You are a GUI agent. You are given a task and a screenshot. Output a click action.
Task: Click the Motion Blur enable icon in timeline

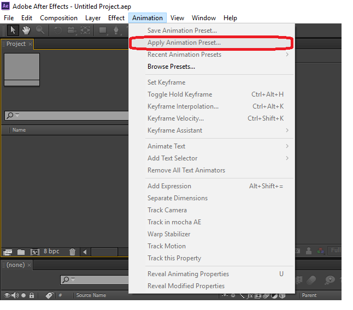pos(311,280)
